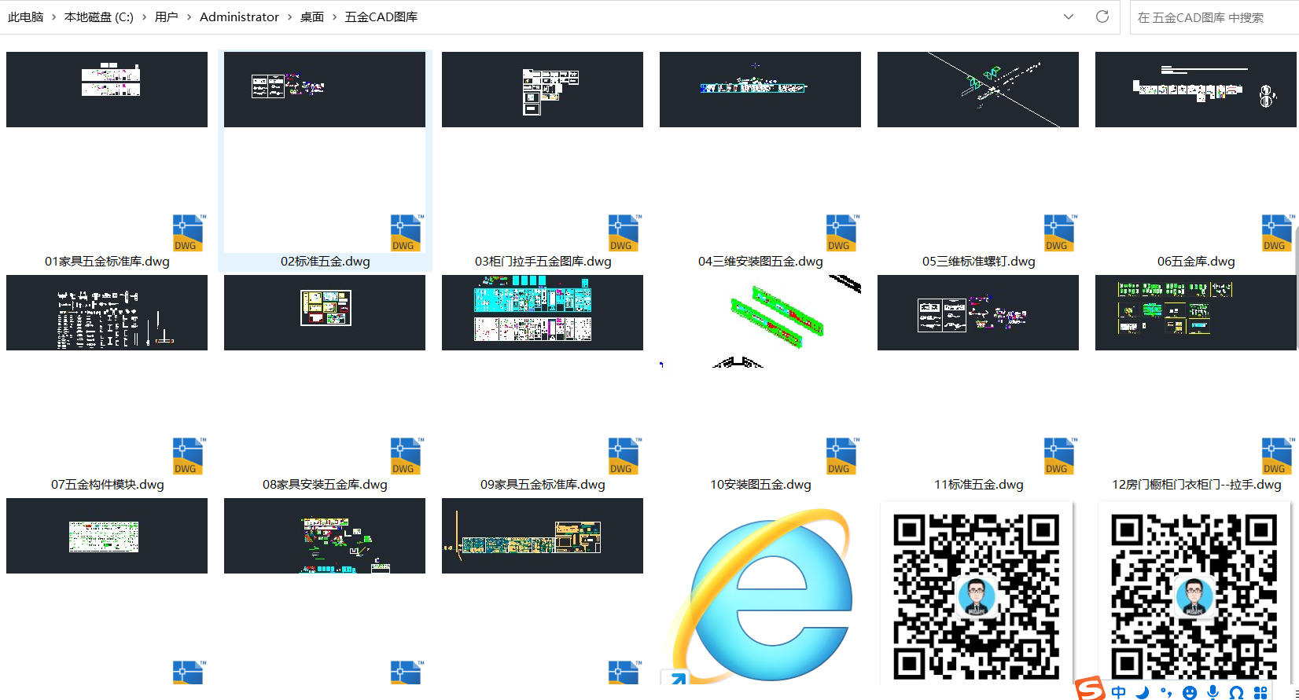Open the emoji smiley face panel

point(1190,692)
